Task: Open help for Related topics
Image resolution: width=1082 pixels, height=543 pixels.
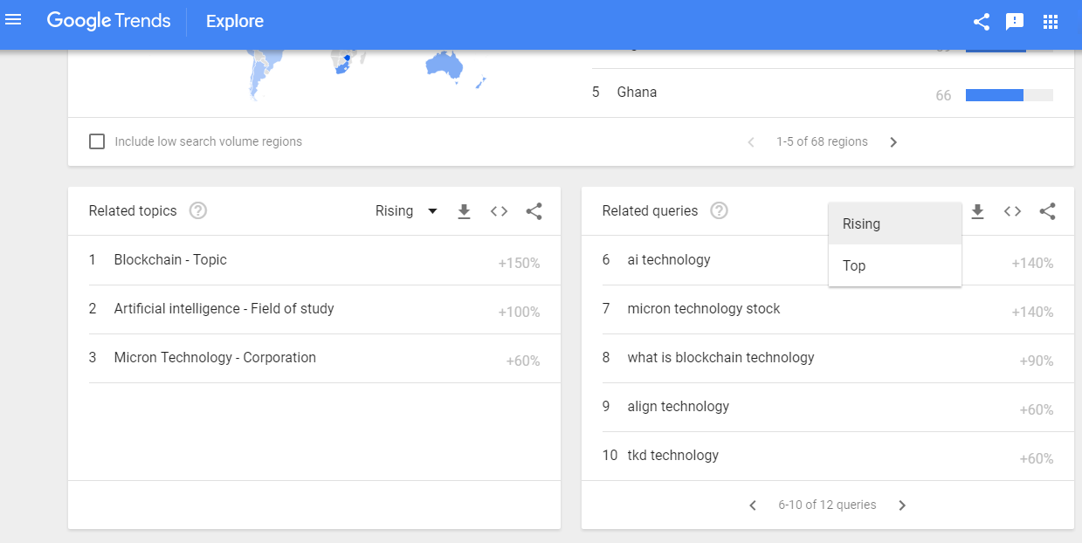Action: coord(198,210)
